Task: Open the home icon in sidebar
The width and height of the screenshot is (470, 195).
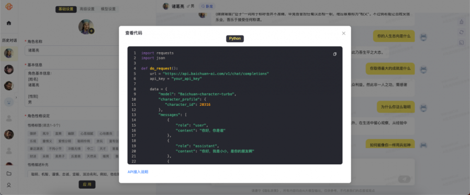Action: pyautogui.click(x=9, y=23)
